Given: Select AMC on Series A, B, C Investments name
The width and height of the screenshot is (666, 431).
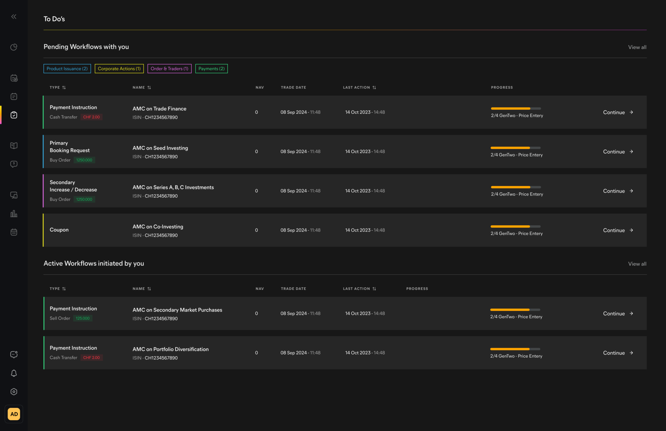Looking at the screenshot, I should (173, 187).
